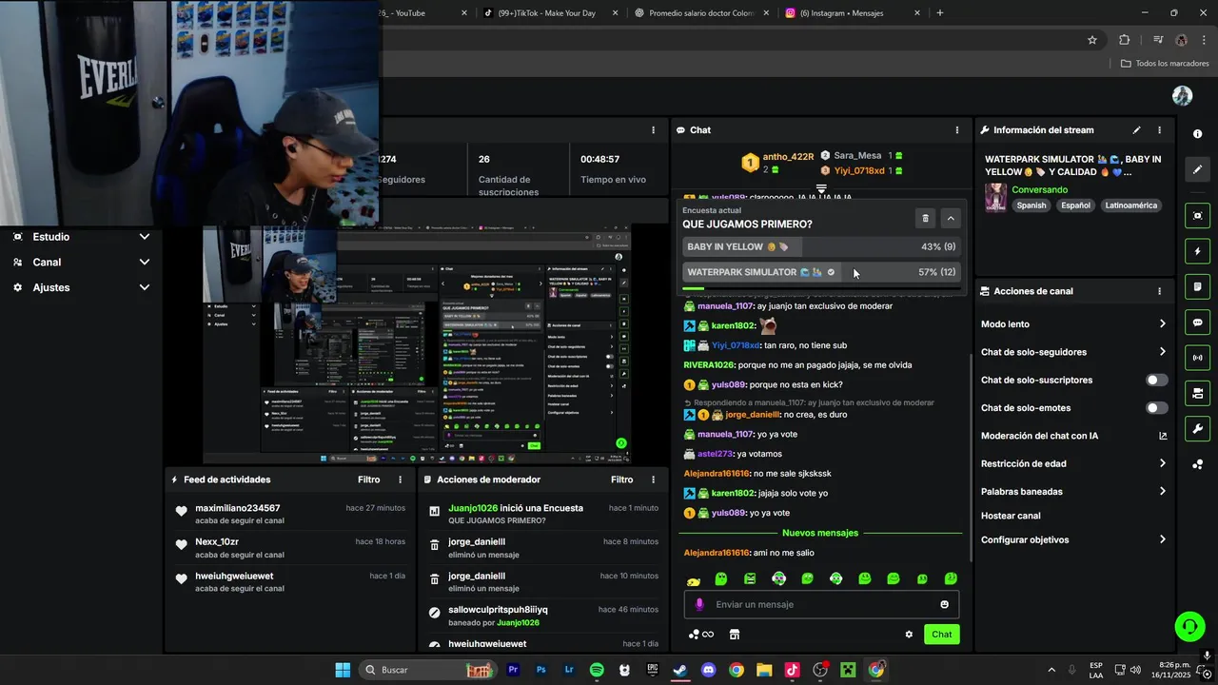The image size is (1218, 685).
Task: Click the stream category thumbnail next to Conversando
Action: (x=996, y=197)
